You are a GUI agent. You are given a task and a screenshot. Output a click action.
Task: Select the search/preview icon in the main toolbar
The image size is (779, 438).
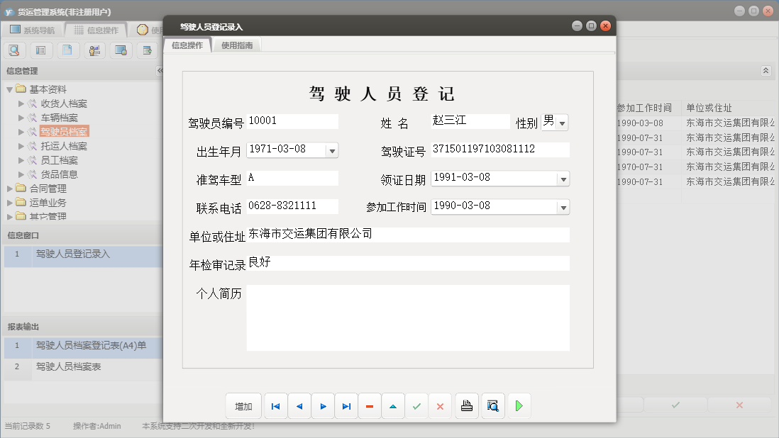click(x=14, y=50)
